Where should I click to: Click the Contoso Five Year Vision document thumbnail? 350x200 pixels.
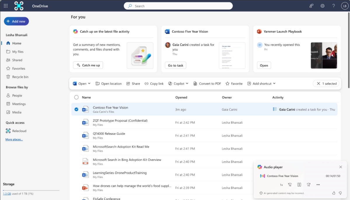point(232,55)
